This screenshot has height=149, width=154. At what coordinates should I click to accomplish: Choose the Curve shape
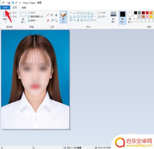(75, 13)
